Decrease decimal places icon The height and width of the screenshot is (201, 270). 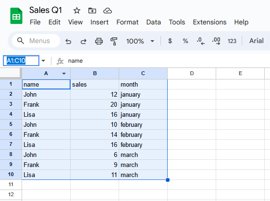[201, 41]
